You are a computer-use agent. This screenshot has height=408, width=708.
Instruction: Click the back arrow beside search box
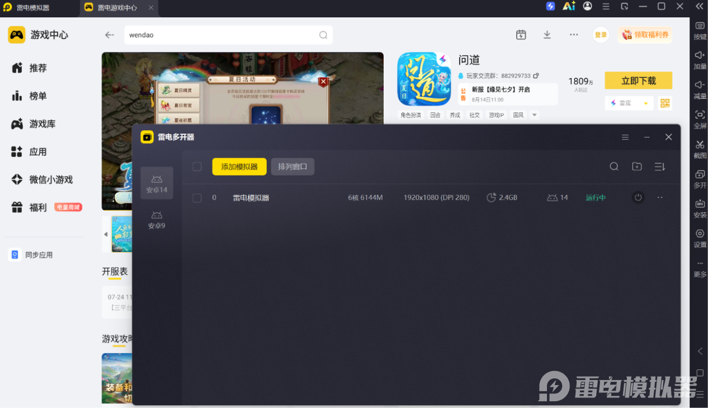110,35
